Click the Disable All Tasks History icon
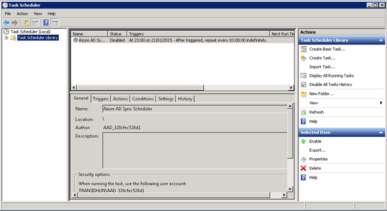 pos(304,84)
